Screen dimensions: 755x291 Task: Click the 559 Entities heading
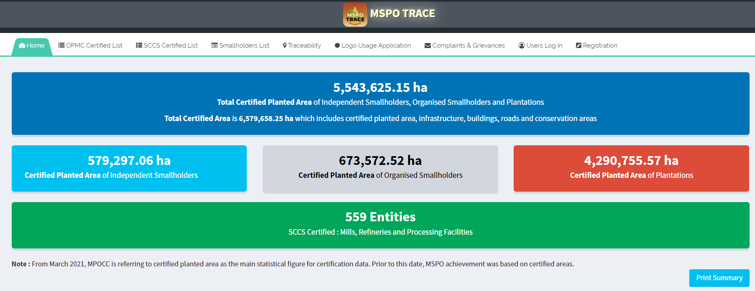point(380,217)
